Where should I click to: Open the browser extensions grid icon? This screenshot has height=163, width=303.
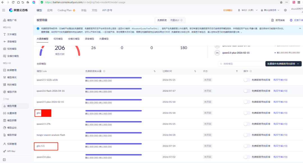[299, 2]
